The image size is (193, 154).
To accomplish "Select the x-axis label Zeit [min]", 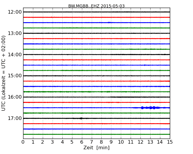I will click(96, 147).
